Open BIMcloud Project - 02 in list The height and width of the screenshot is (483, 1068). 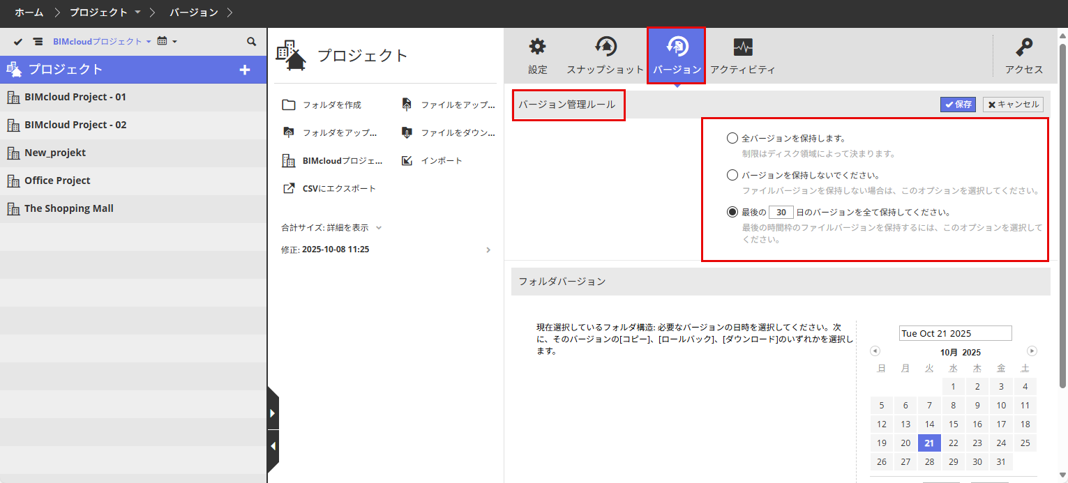point(133,125)
